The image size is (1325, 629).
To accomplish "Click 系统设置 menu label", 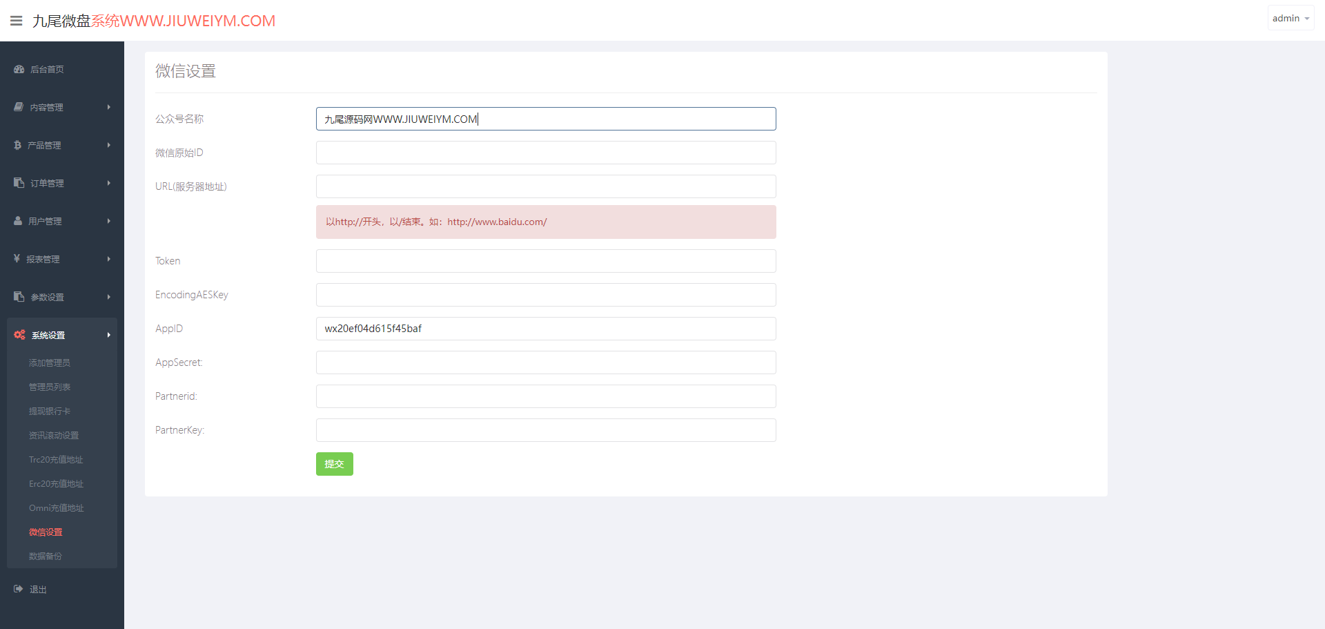I will point(48,335).
